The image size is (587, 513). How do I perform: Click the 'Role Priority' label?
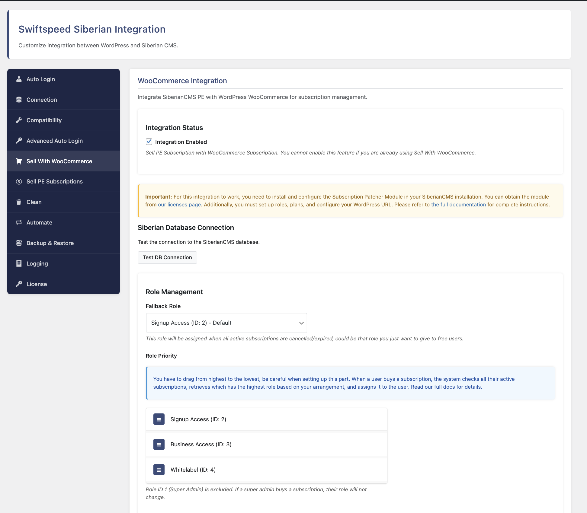[x=161, y=356]
